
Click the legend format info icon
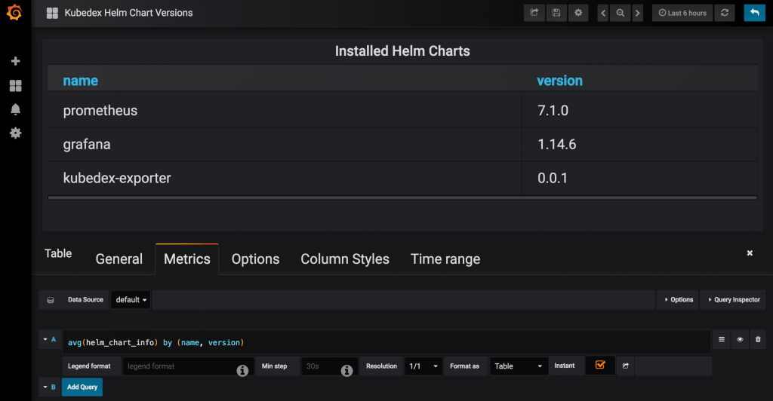pos(242,370)
